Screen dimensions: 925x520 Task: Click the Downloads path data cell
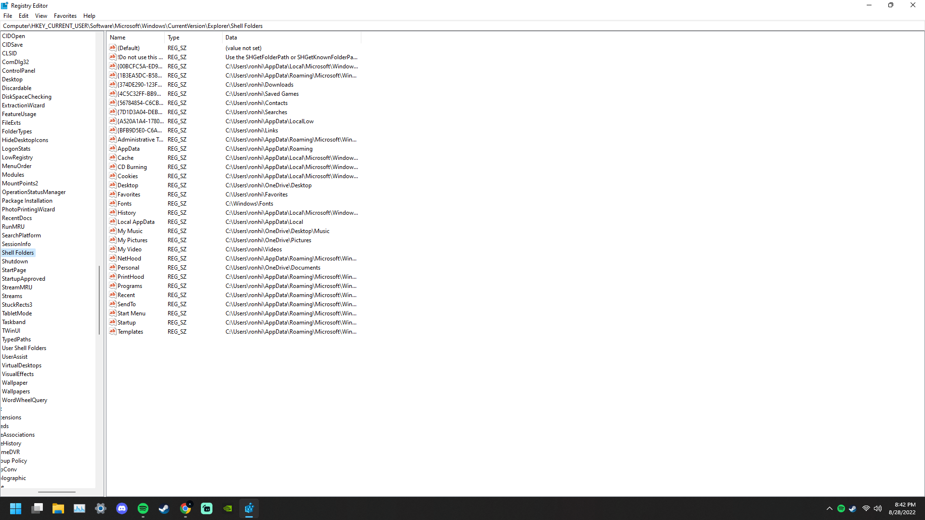259,85
